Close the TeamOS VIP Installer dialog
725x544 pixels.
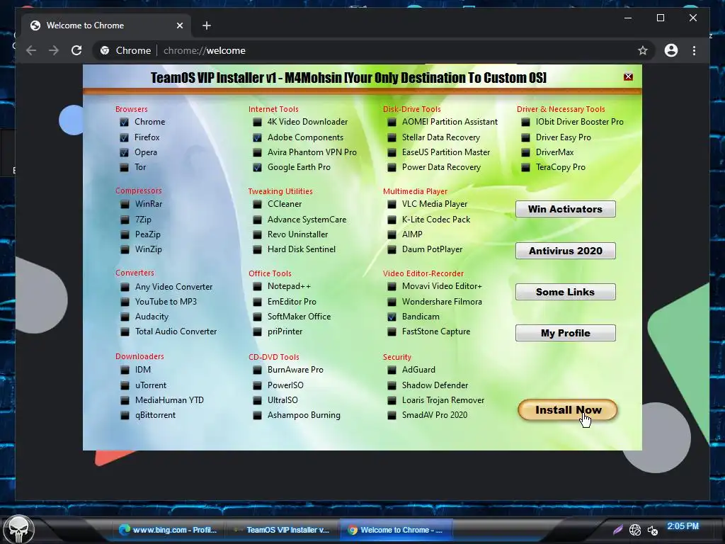click(628, 76)
